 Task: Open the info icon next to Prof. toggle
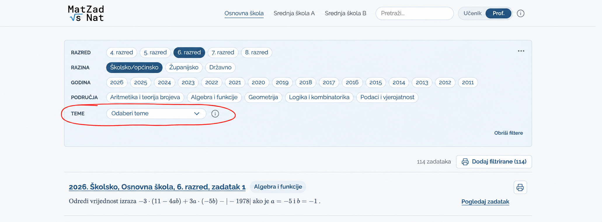[521, 13]
